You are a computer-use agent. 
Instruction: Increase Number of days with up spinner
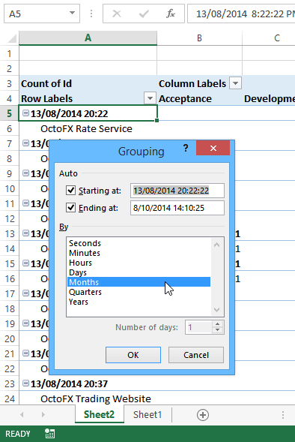click(x=218, y=324)
